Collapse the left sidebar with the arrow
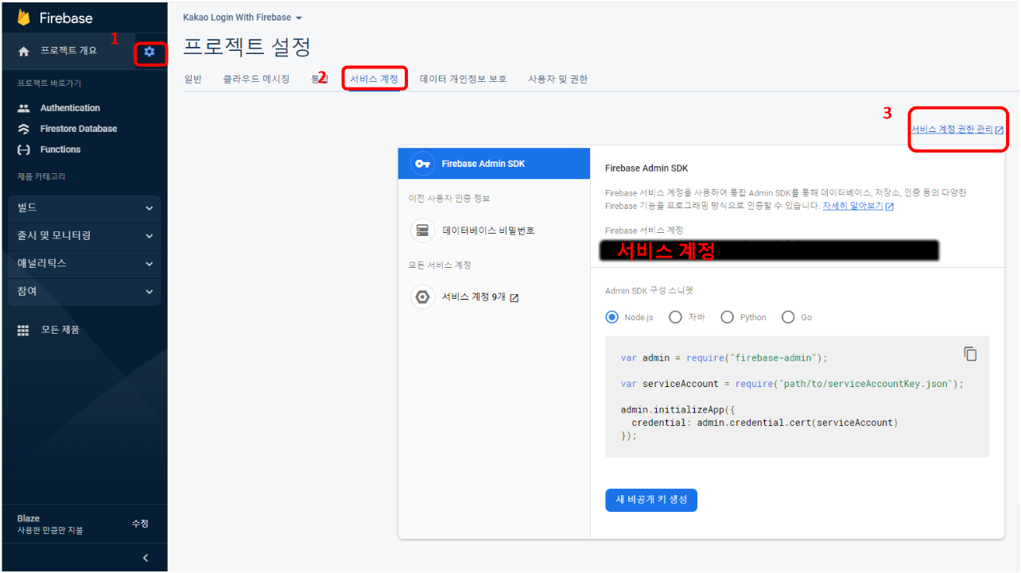The height and width of the screenshot is (573, 1021). [x=145, y=557]
